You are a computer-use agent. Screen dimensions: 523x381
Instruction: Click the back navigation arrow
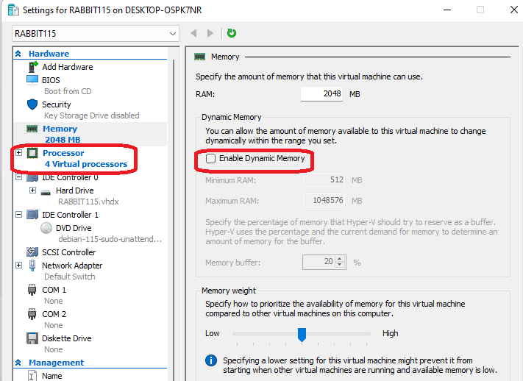pyautogui.click(x=193, y=33)
